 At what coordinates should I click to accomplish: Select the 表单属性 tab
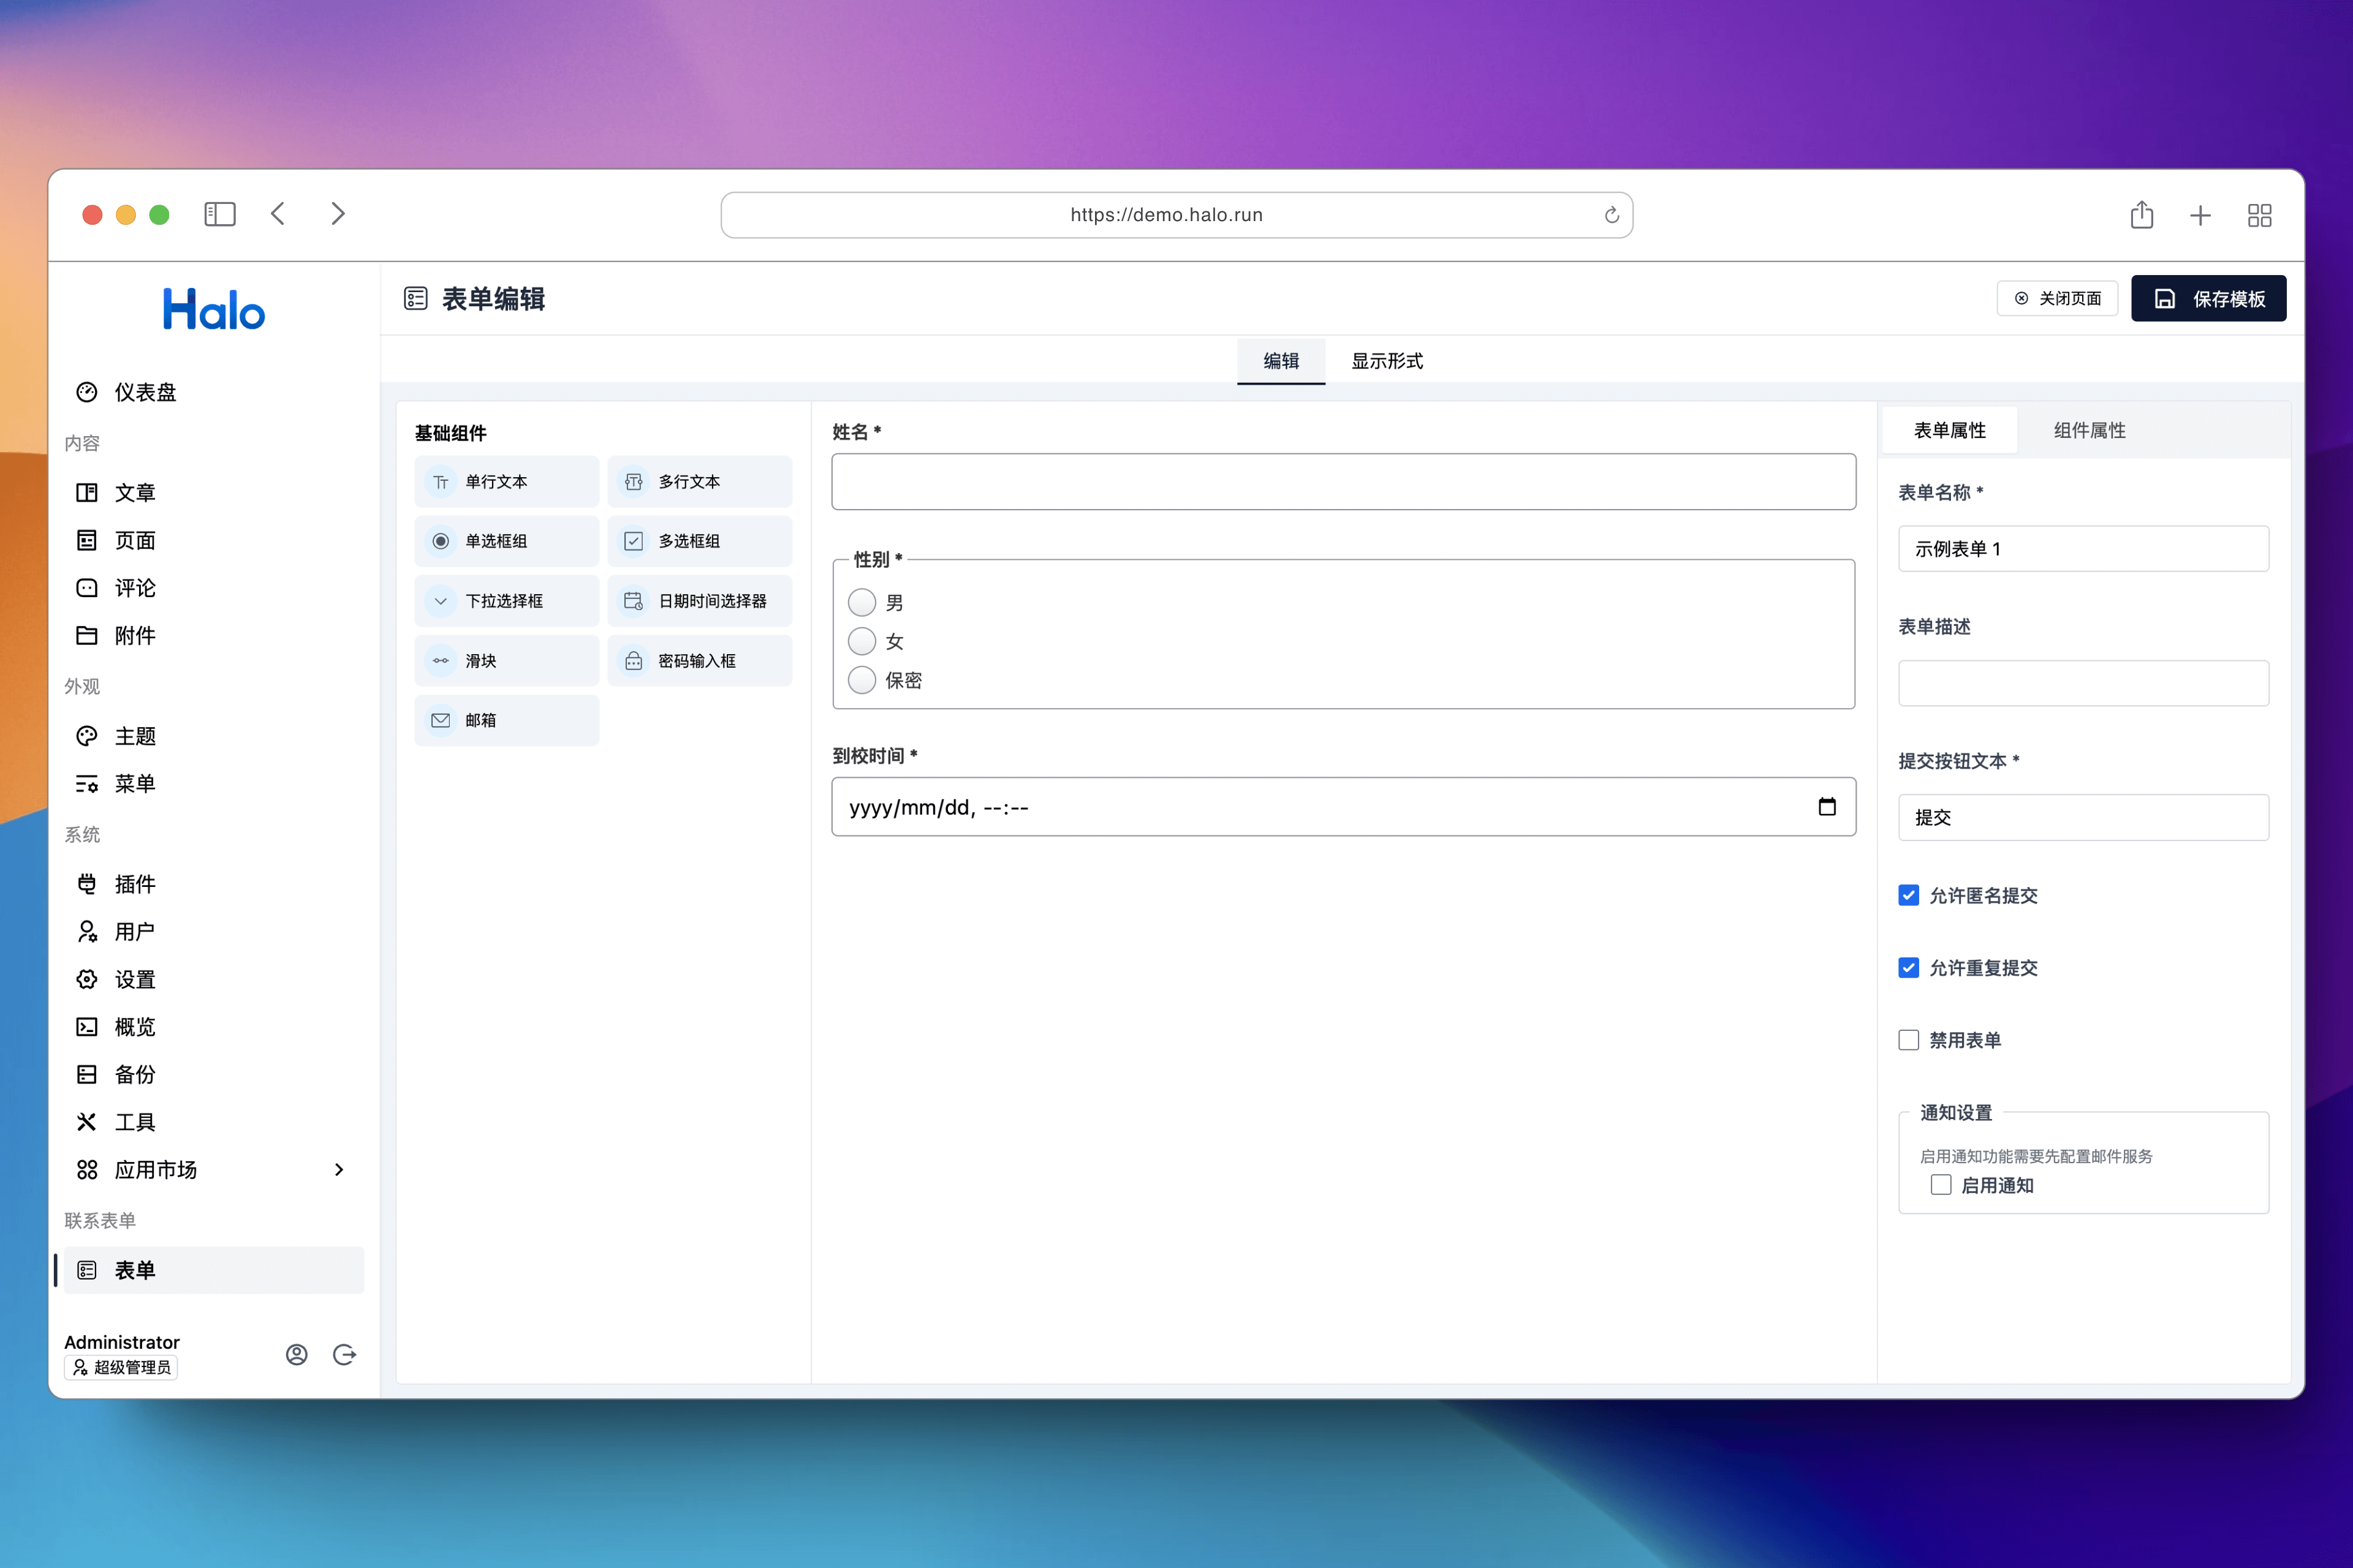coord(1950,430)
